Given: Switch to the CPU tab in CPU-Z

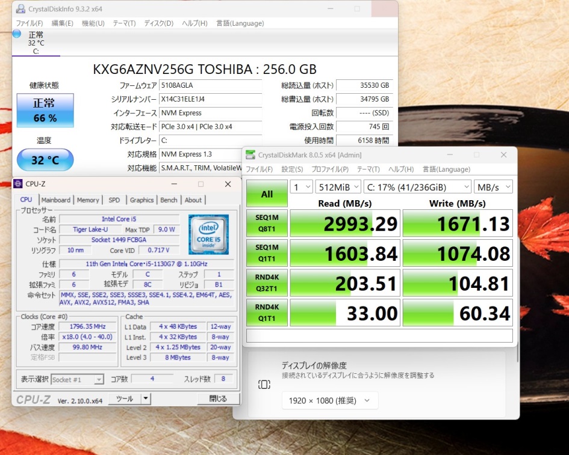Looking at the screenshot, I should click(x=26, y=200).
